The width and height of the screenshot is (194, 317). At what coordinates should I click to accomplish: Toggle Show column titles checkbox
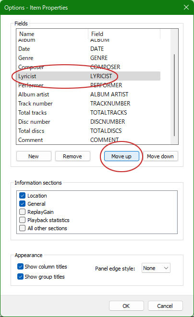click(21, 267)
